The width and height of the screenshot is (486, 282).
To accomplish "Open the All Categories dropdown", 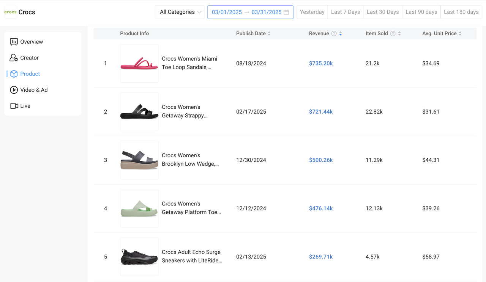I will [180, 12].
